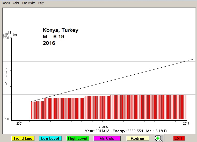This screenshot has width=197, height=142.
Task: Click the Redraw button
Action: pyautogui.click(x=137, y=138)
